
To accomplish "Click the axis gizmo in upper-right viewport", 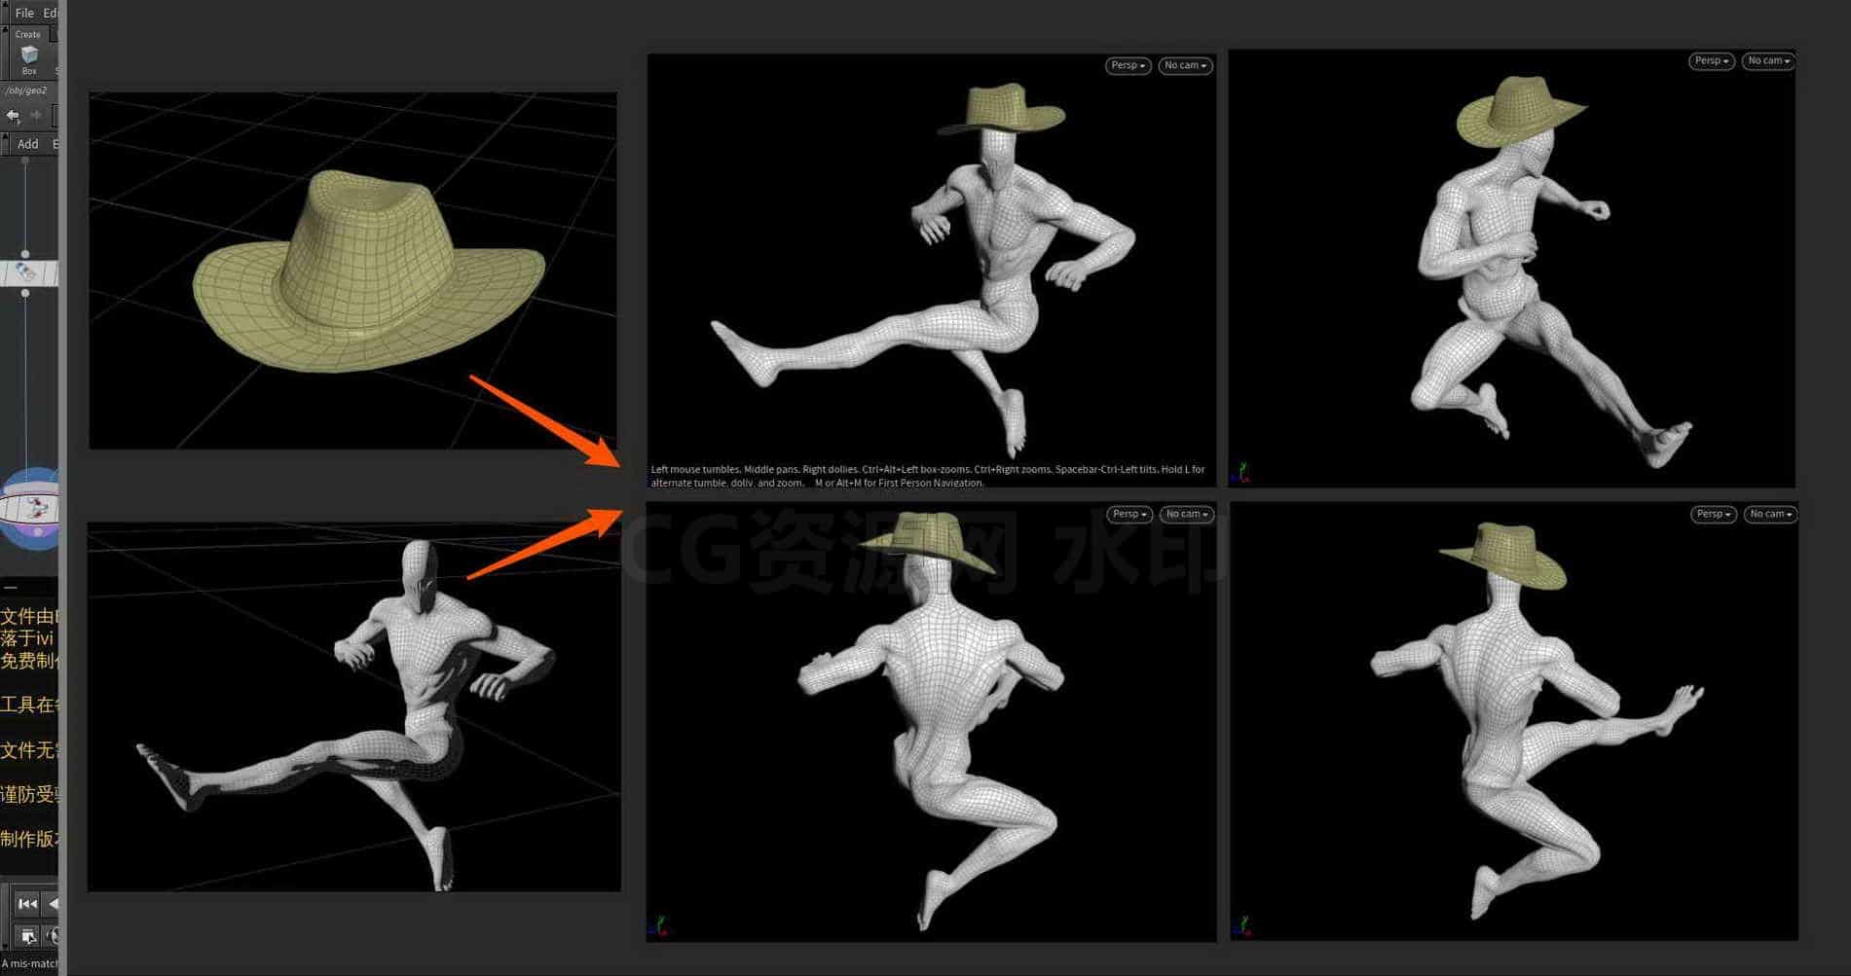I will pos(1241,473).
